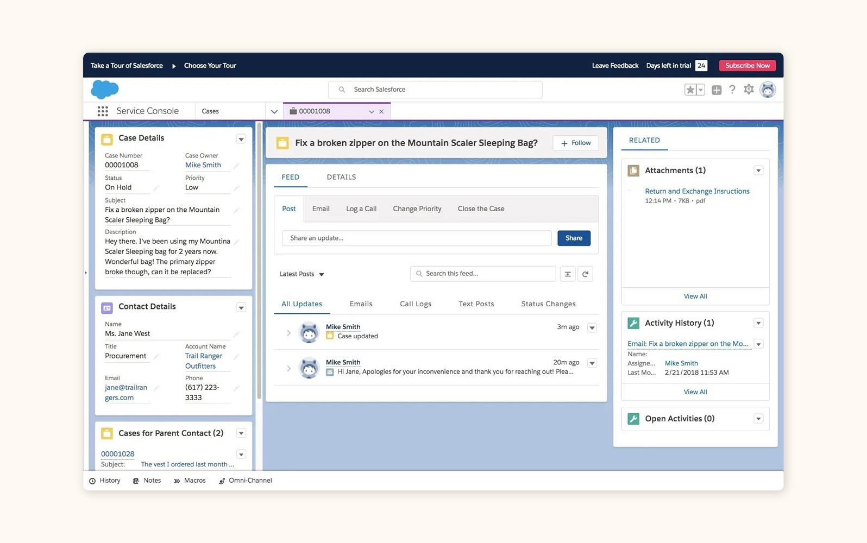867x543 pixels.
Task: Click the Subscribe Now button
Action: (x=747, y=66)
